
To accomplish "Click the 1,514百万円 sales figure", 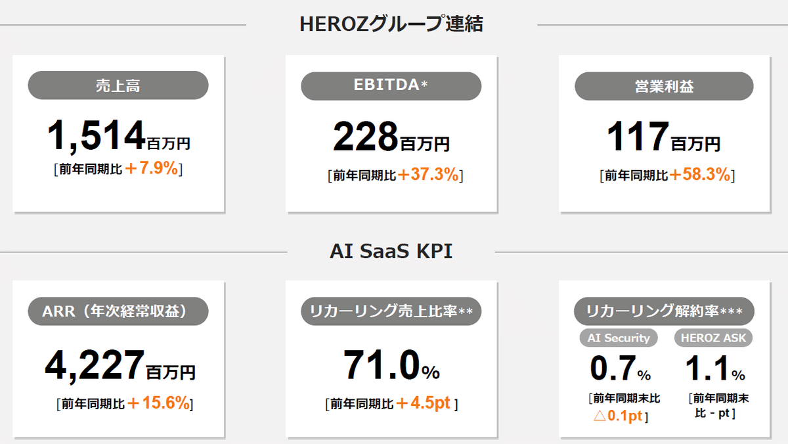I will pos(118,135).
